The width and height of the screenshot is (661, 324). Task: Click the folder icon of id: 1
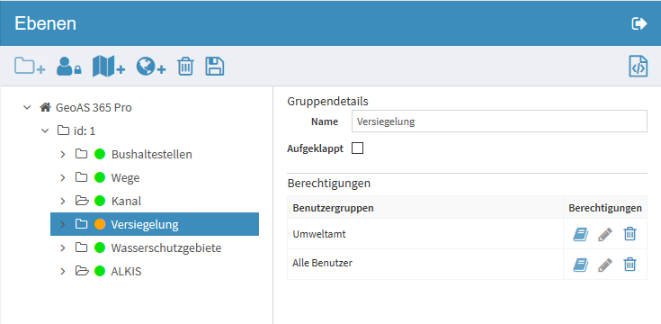pyautogui.click(x=63, y=130)
